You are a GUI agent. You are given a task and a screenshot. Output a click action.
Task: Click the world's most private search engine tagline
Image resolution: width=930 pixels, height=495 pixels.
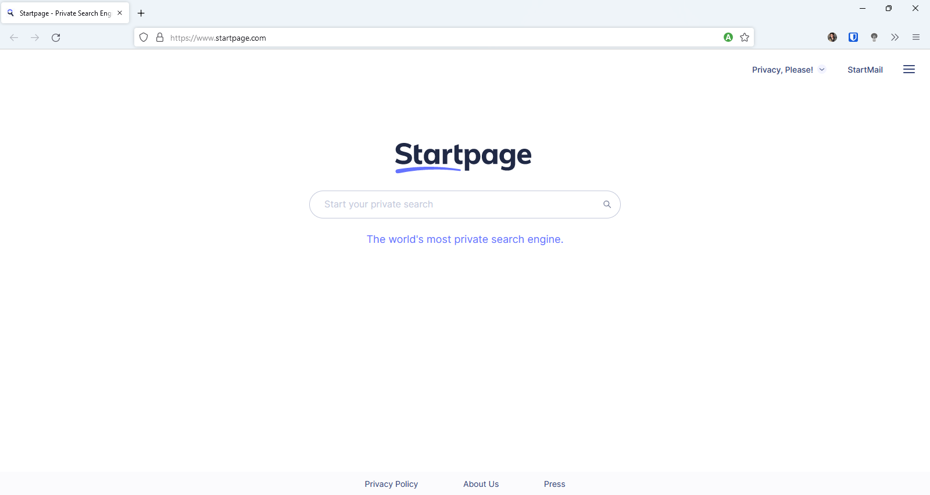pyautogui.click(x=465, y=239)
